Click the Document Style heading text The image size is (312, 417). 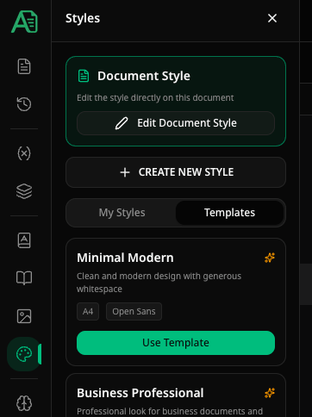(144, 76)
